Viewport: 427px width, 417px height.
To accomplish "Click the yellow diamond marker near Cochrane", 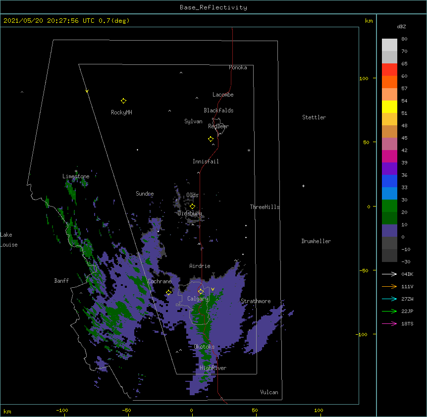I will 168,292.
